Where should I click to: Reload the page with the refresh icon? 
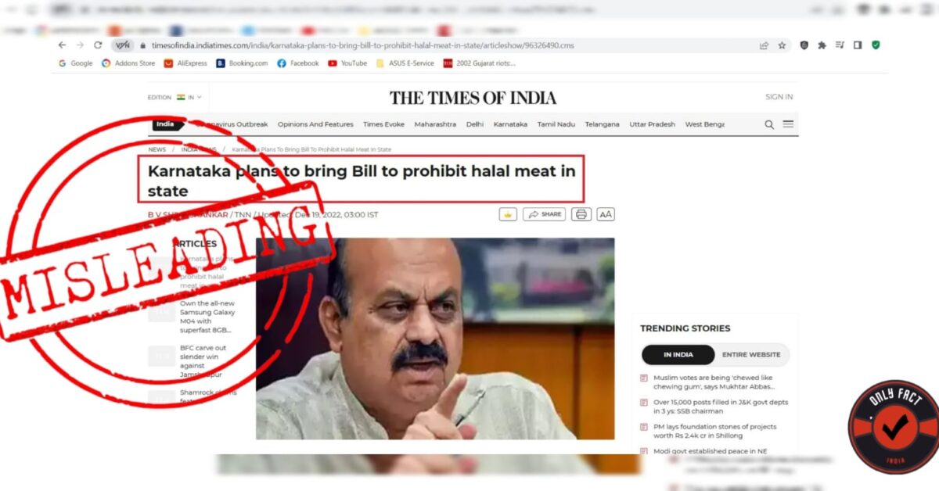pyautogui.click(x=98, y=45)
